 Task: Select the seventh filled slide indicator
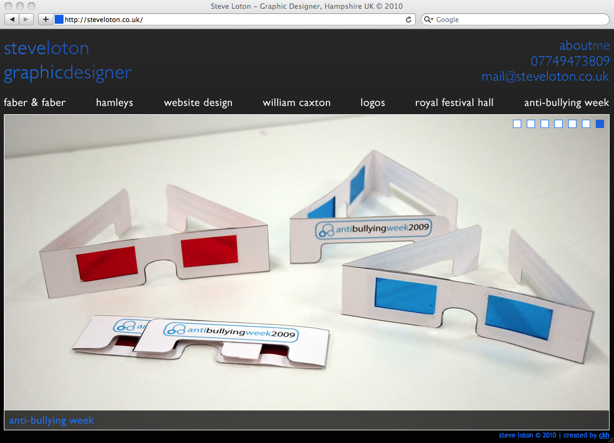coord(600,124)
